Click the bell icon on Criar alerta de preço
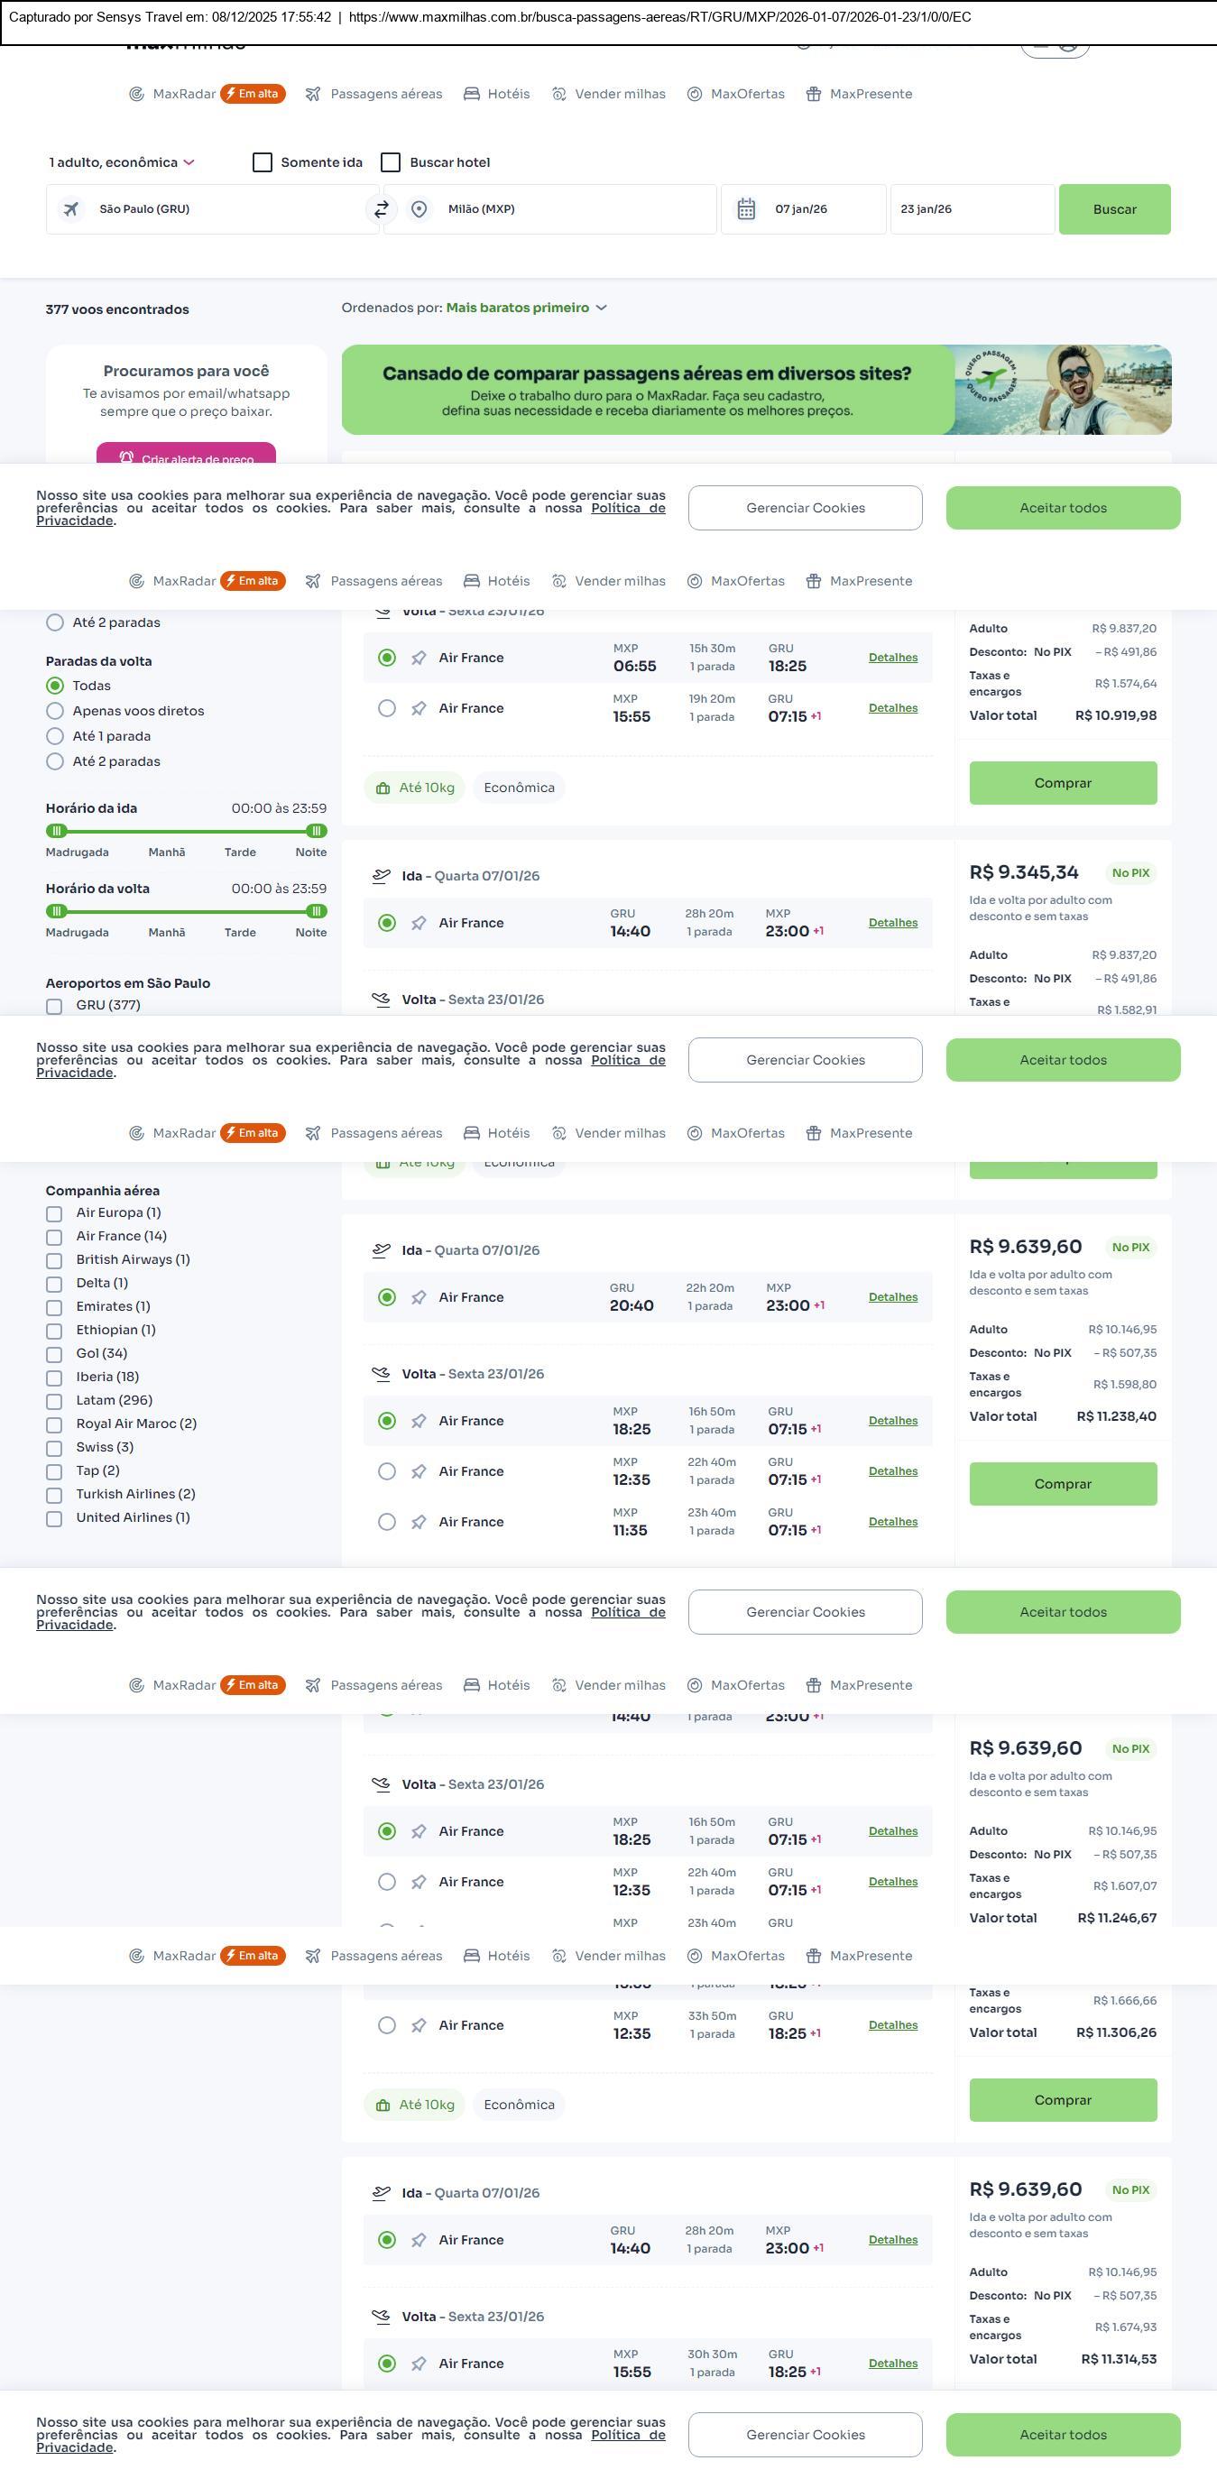This screenshot has width=1217, height=2479. coord(126,458)
